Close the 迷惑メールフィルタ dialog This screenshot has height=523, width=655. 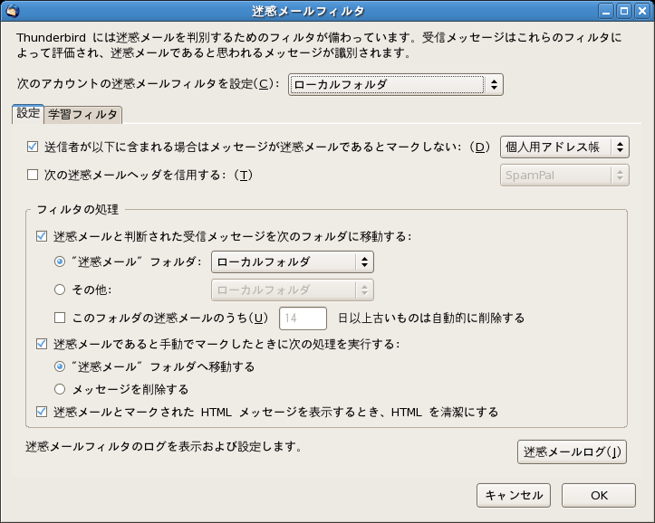click(642, 11)
